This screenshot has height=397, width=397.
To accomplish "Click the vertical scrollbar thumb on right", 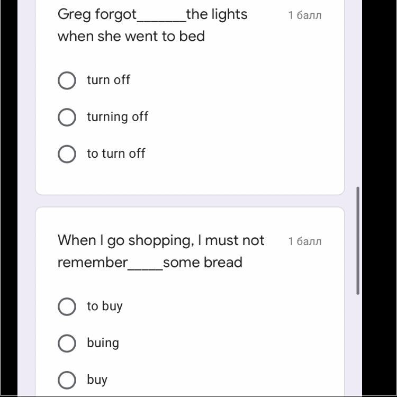I will (x=358, y=241).
